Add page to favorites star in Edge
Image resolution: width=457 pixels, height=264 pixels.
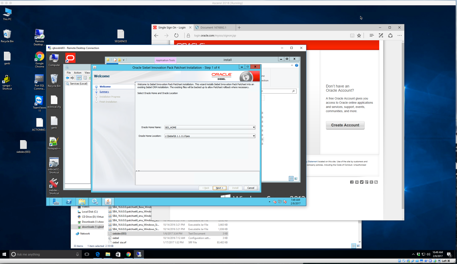pos(359,36)
